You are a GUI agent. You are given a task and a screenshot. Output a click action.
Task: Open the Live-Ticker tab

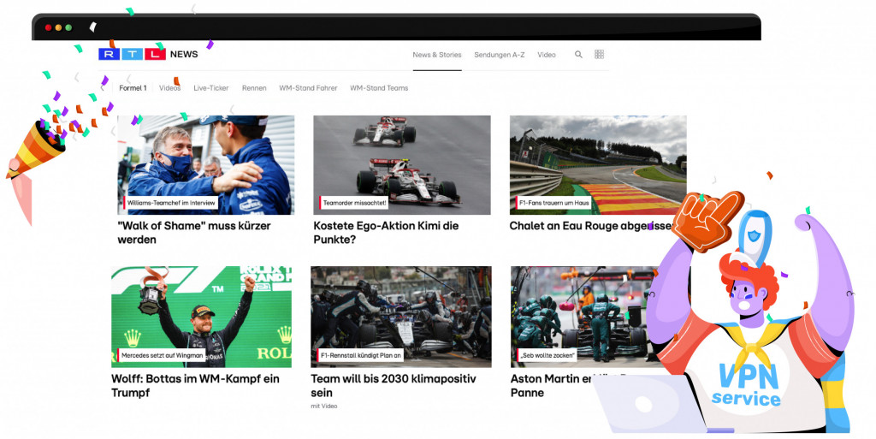click(x=211, y=88)
